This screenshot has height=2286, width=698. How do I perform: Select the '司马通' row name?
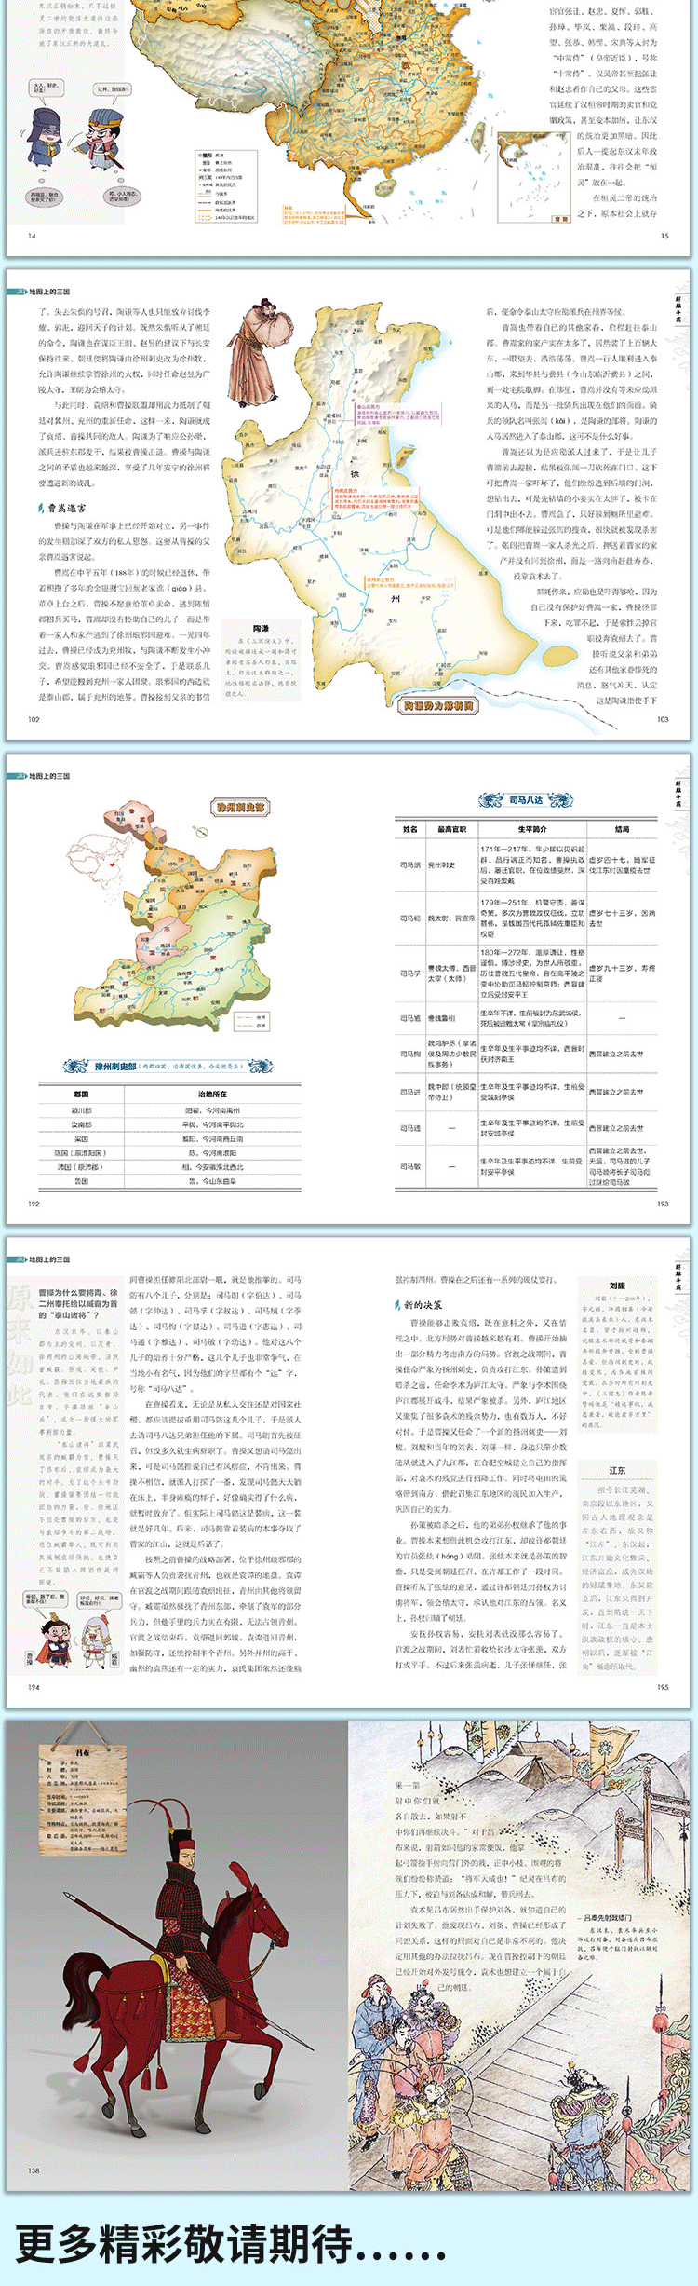(410, 1128)
